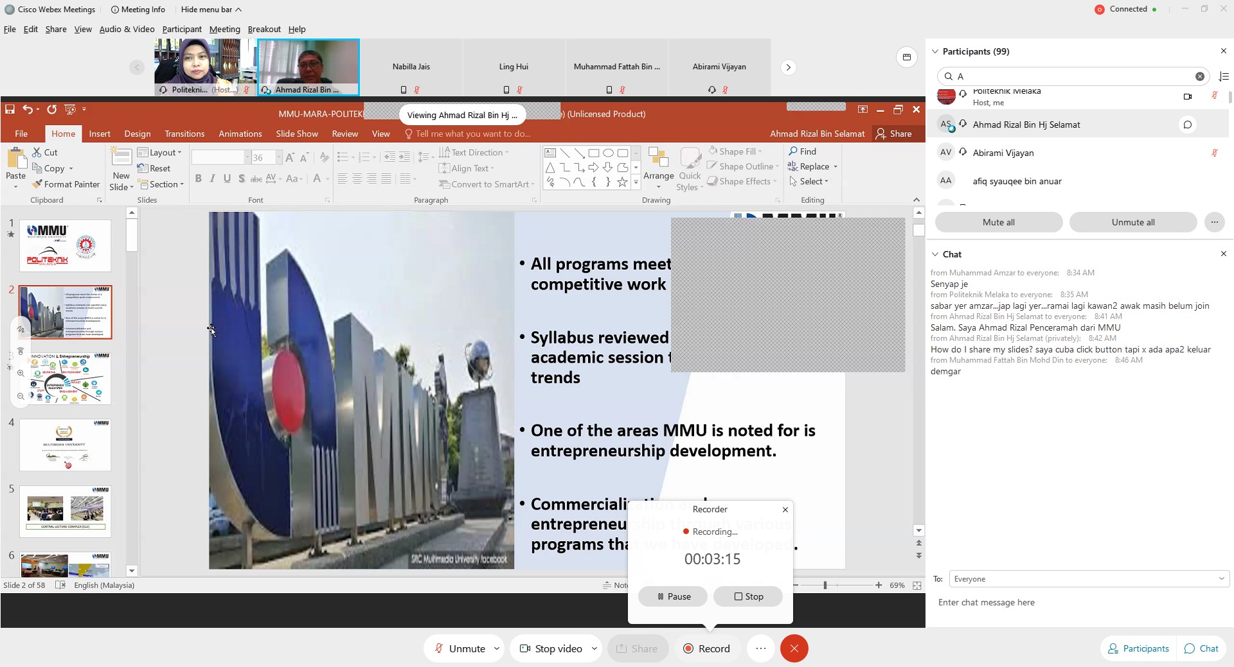Click Hide menu bar

click(x=211, y=10)
